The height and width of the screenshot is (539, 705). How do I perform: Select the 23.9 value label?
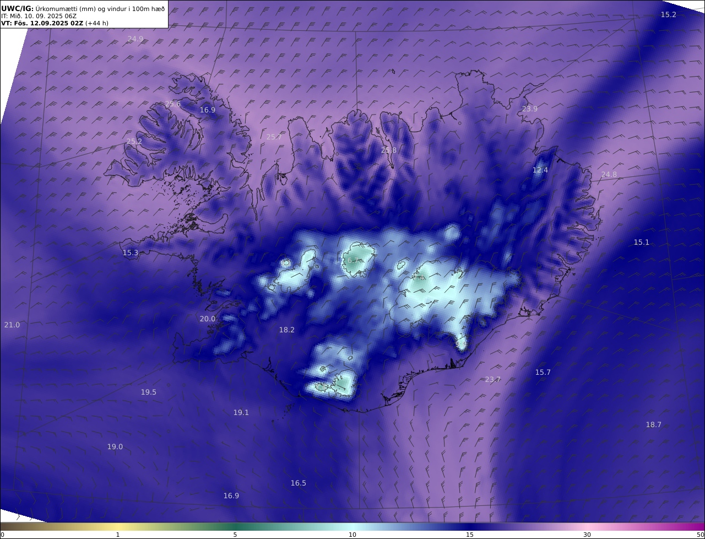(x=529, y=109)
